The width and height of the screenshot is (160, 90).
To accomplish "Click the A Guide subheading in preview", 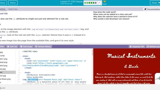I will tap(131, 66).
